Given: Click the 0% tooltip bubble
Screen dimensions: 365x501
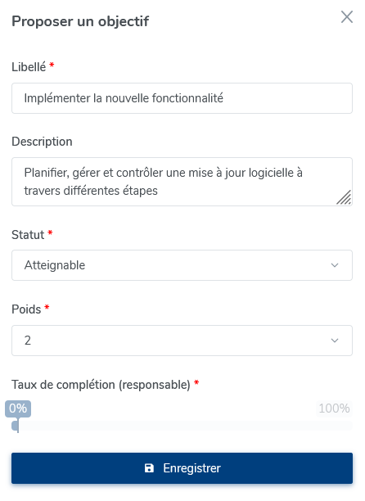Looking at the screenshot, I should click(x=18, y=408).
